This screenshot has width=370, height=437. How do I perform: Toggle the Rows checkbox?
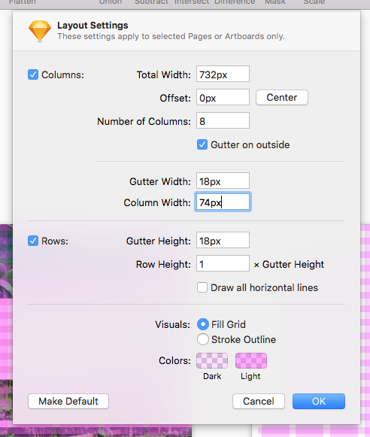click(x=33, y=241)
